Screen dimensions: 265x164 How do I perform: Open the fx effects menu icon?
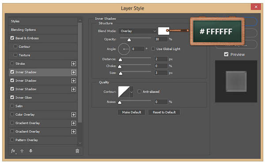[x=13, y=151]
